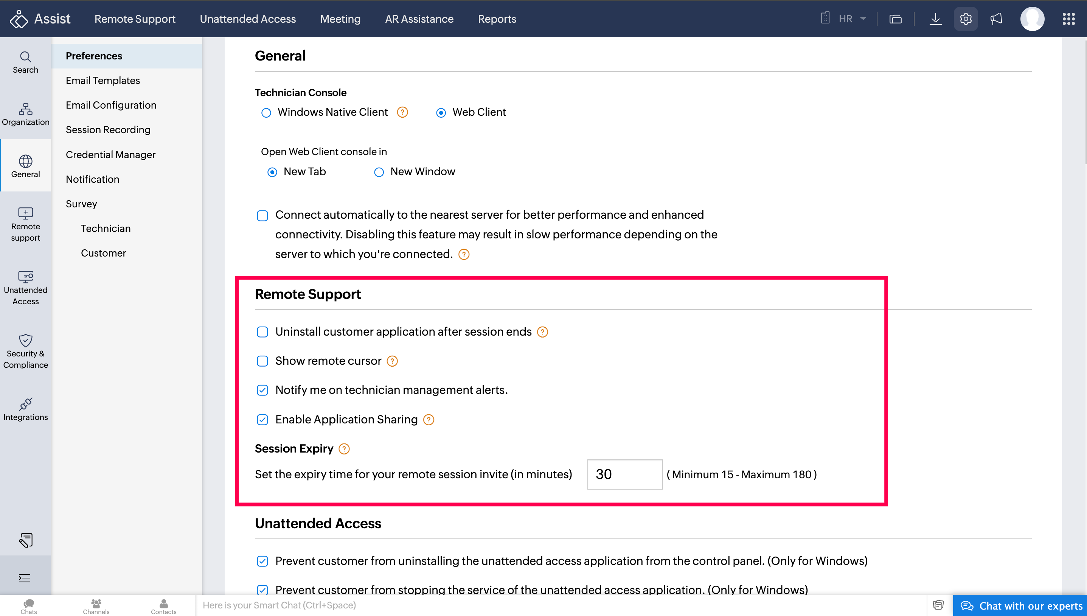This screenshot has height=616, width=1087.
Task: Click the Search icon in sidebar
Action: click(x=25, y=62)
